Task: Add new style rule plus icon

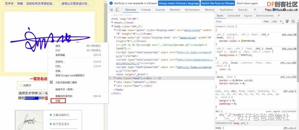Action: point(281,22)
